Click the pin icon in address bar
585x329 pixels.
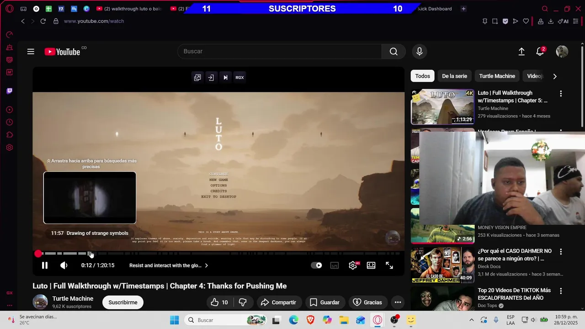[x=485, y=21]
